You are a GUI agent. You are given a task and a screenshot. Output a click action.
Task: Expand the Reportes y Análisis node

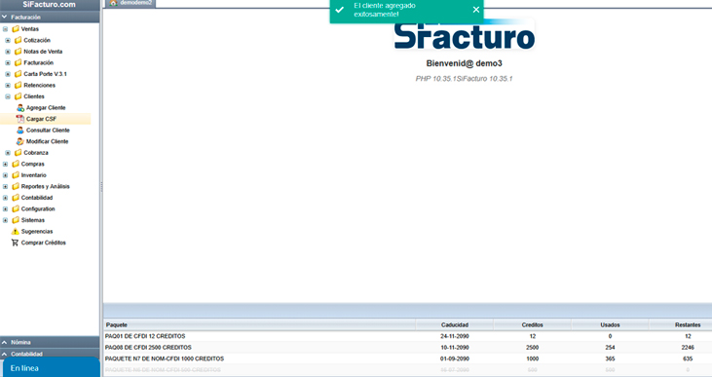tap(6, 187)
